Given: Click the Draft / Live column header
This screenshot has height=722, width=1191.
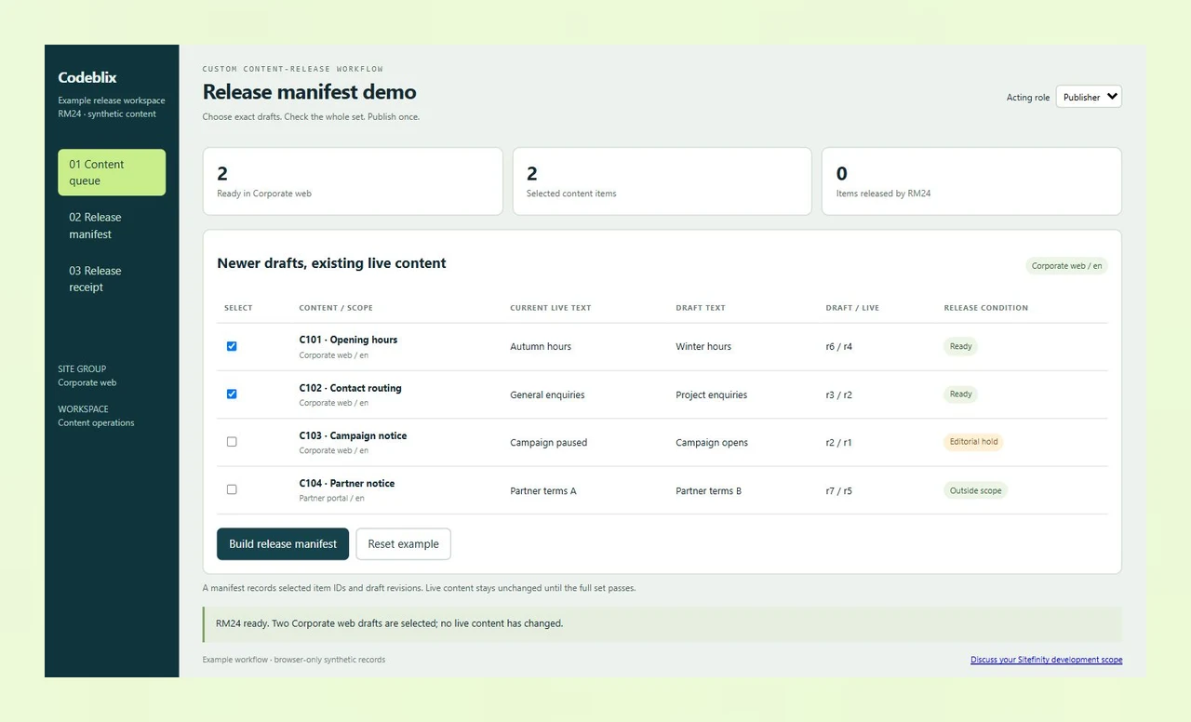Looking at the screenshot, I should (x=852, y=308).
